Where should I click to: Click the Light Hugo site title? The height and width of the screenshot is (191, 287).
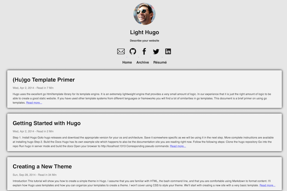144,32
